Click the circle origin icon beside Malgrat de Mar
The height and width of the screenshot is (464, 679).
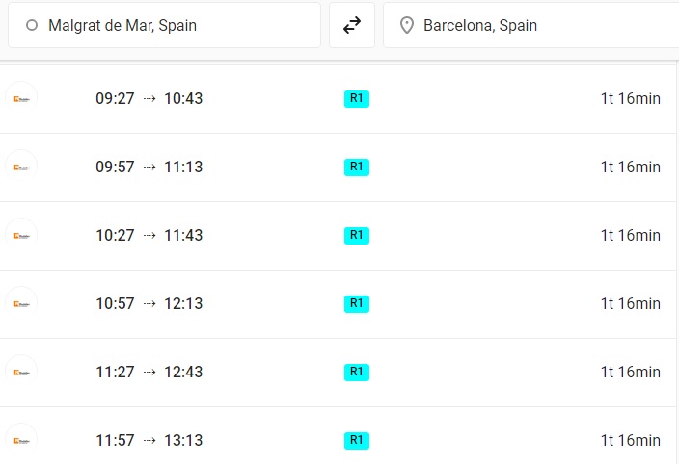coord(32,25)
